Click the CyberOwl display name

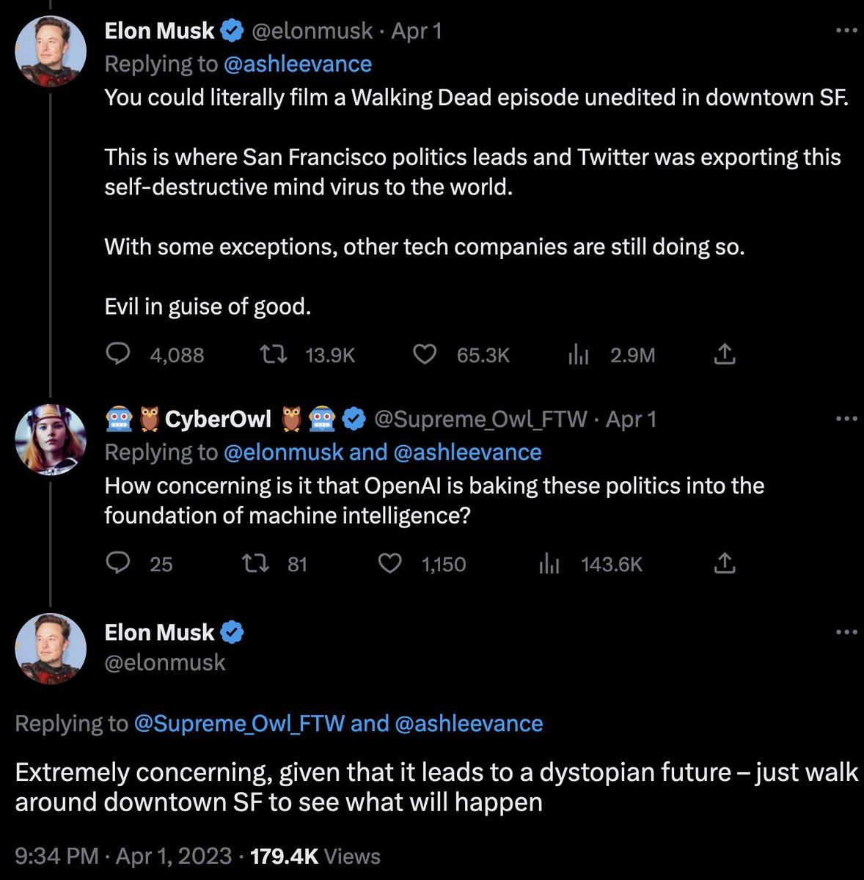point(218,419)
